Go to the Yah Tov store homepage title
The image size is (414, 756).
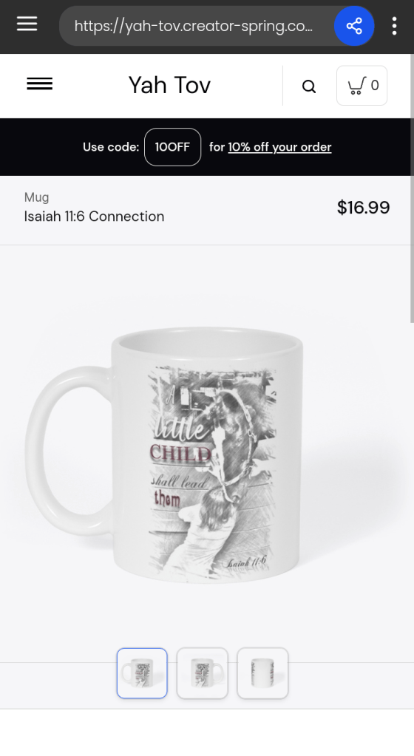(x=169, y=85)
